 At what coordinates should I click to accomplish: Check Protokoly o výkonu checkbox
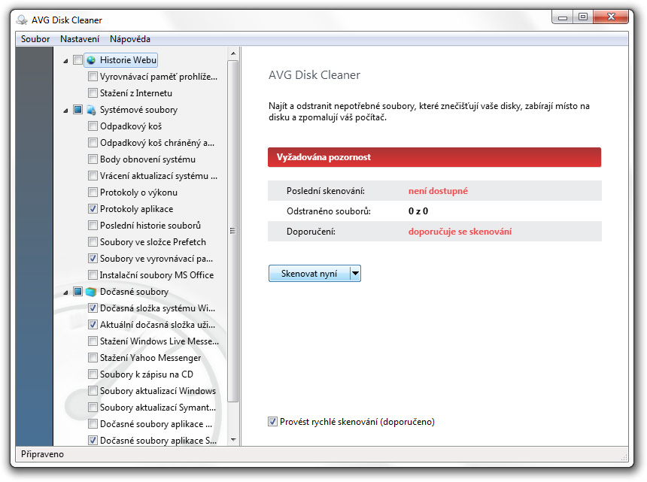pyautogui.click(x=93, y=192)
